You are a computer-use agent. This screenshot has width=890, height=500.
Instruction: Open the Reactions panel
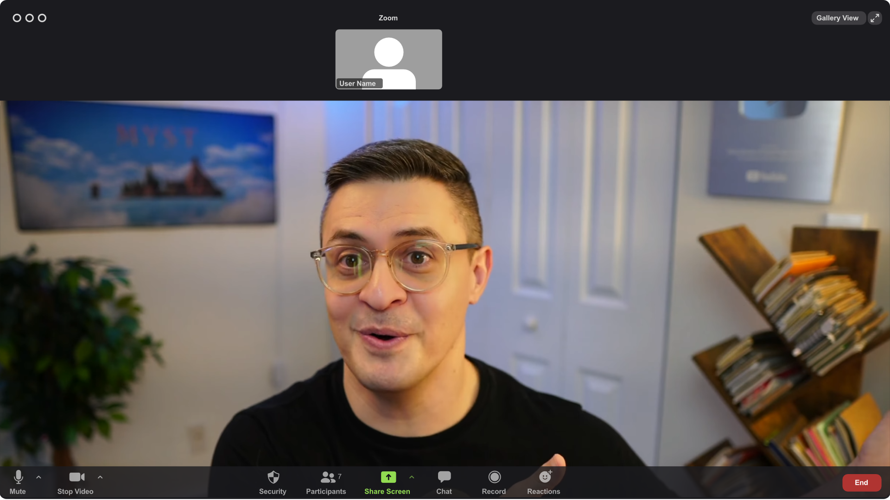(544, 482)
